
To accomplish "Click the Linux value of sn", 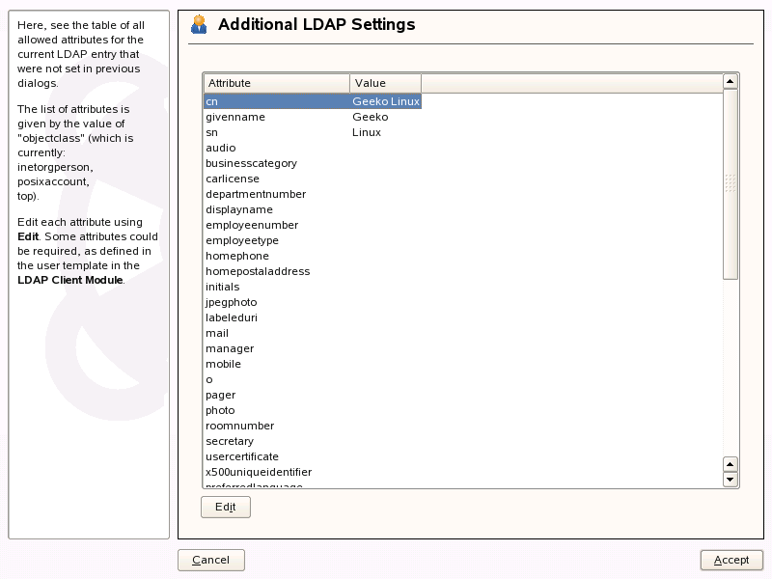I will pyautogui.click(x=367, y=132).
